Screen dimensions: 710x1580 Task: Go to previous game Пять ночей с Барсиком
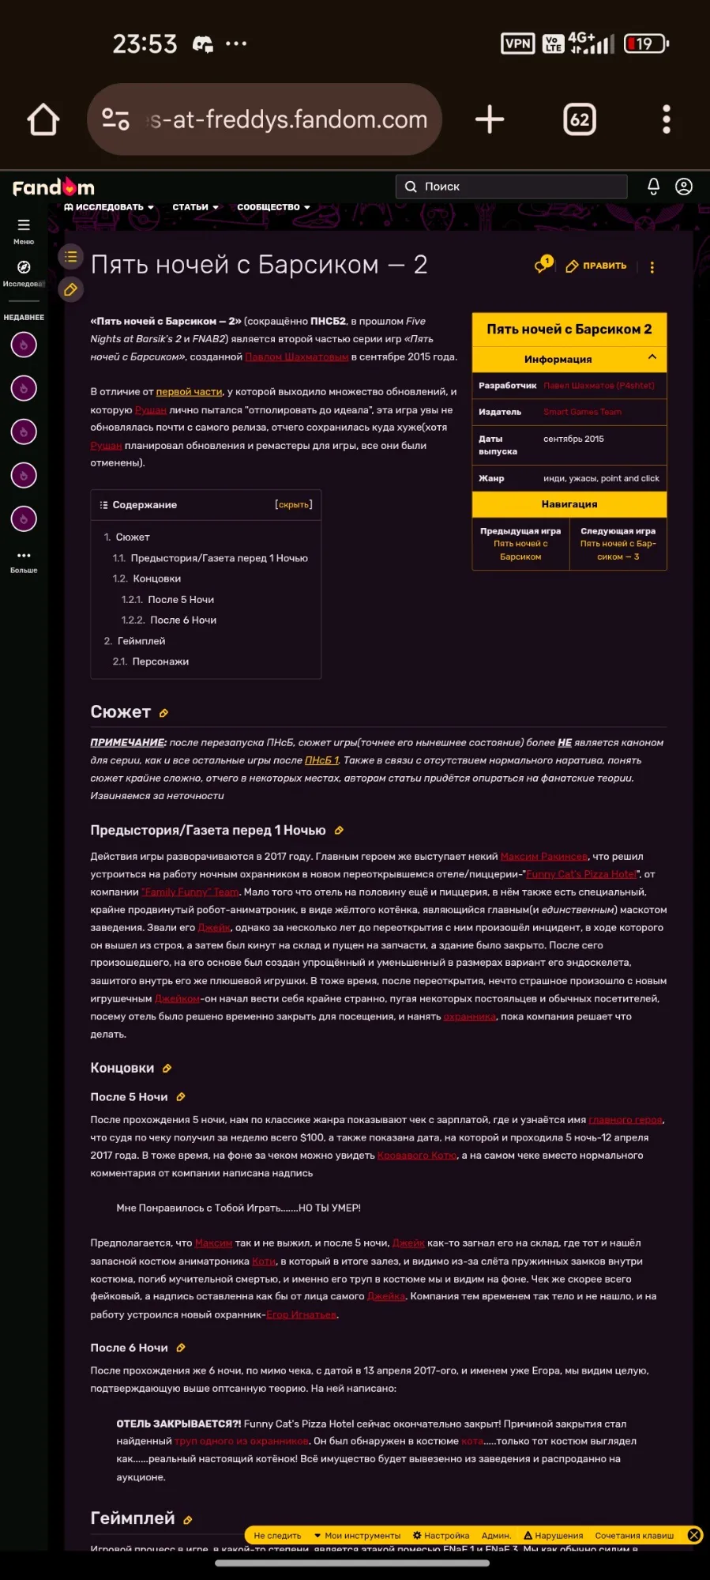pyautogui.click(x=520, y=550)
